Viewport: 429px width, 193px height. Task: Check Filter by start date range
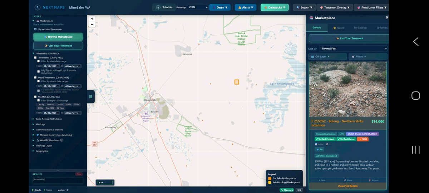click(x=39, y=61)
